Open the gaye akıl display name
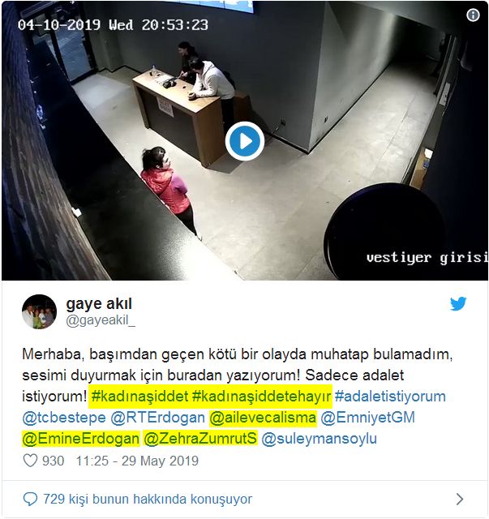489x519 pixels. tap(99, 304)
